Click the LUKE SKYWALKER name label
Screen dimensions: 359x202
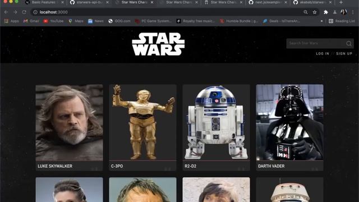(x=55, y=166)
